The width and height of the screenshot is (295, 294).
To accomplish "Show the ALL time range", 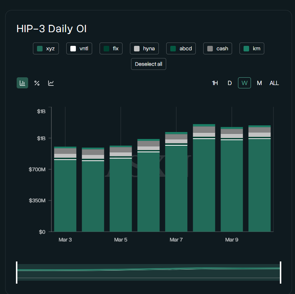I will tap(274, 83).
